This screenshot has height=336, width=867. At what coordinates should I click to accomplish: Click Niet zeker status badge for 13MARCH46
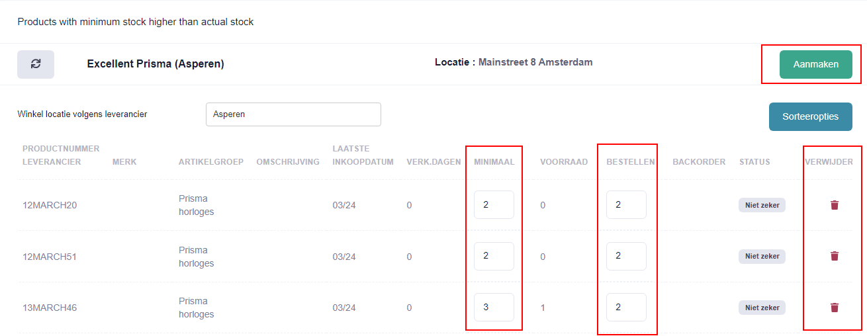762,308
